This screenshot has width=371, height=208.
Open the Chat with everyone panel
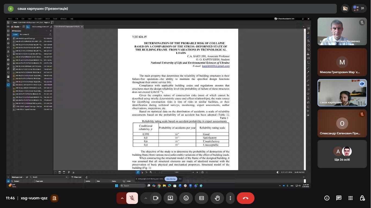click(x=339, y=198)
